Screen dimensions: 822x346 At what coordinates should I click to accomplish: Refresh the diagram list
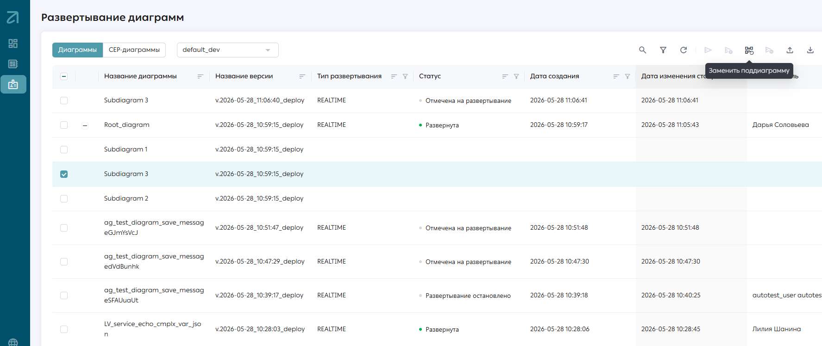684,50
